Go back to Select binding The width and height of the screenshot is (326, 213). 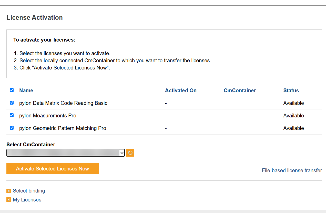tap(29, 191)
